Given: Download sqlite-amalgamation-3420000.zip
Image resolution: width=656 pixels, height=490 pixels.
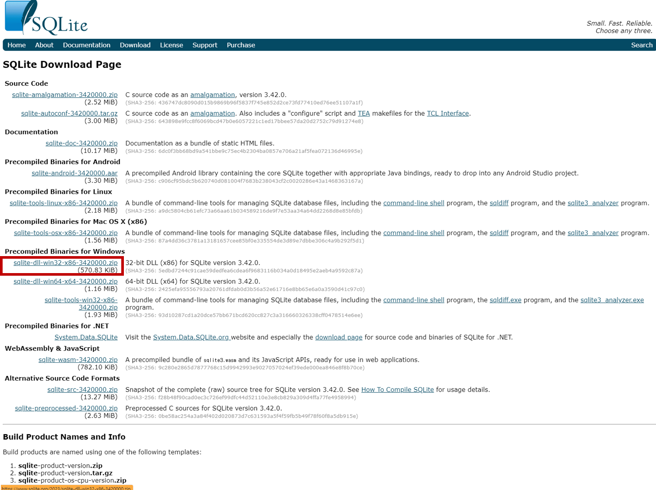Looking at the screenshot, I should (65, 95).
